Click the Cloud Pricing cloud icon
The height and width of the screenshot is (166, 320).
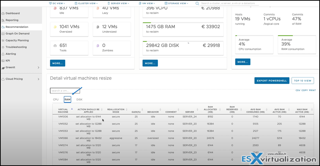point(3,79)
